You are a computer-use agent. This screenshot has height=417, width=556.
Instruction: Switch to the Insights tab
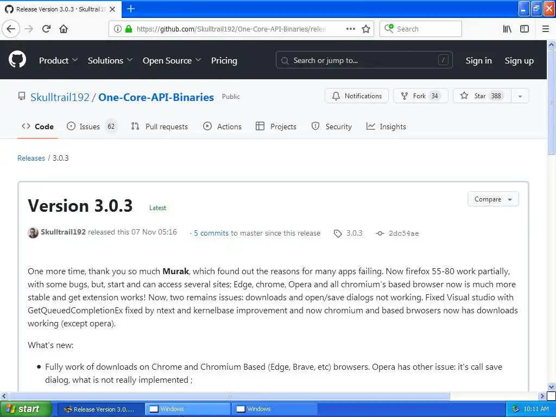click(386, 127)
